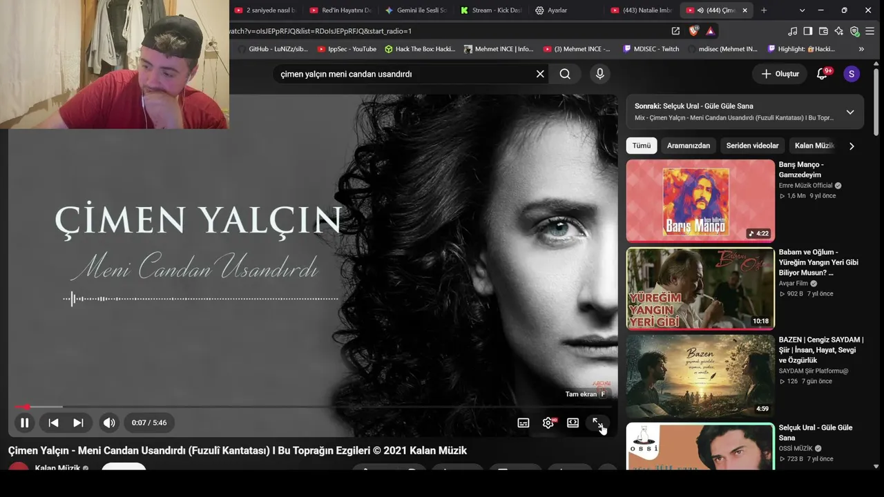Toggle the browser sidebar panel
Image resolution: width=884 pixels, height=497 pixels.
coord(808,31)
